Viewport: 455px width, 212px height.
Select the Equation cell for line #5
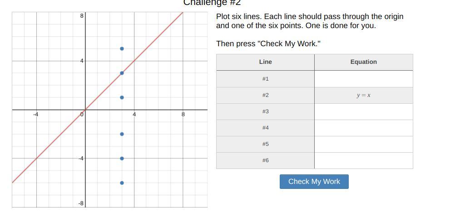[x=363, y=144]
